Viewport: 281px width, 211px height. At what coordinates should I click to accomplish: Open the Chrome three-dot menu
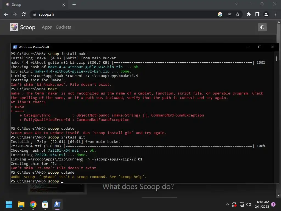click(275, 14)
